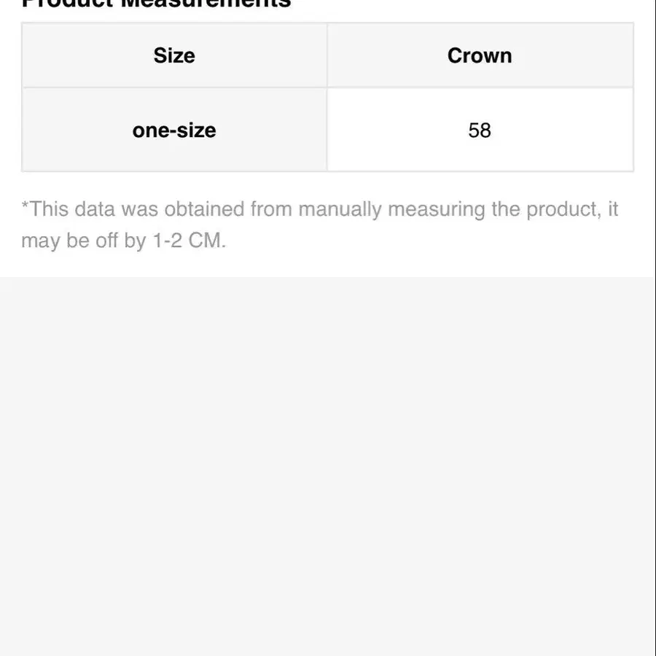The width and height of the screenshot is (656, 656).
Task: Click the "1-2 CM" text in the note
Action: coord(189,241)
